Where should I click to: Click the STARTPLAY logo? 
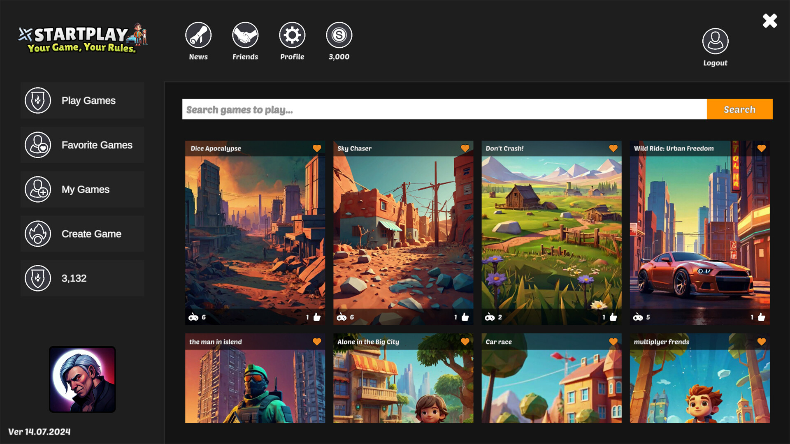tap(80, 39)
